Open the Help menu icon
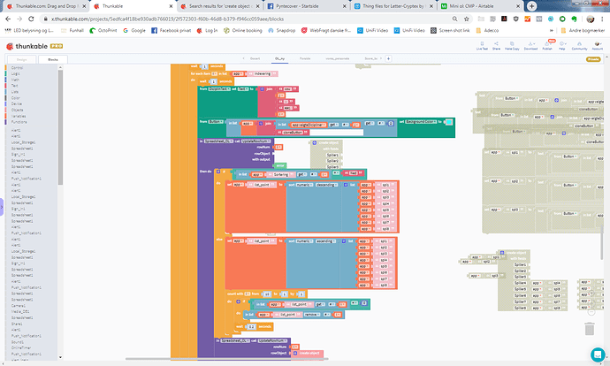 point(561,45)
